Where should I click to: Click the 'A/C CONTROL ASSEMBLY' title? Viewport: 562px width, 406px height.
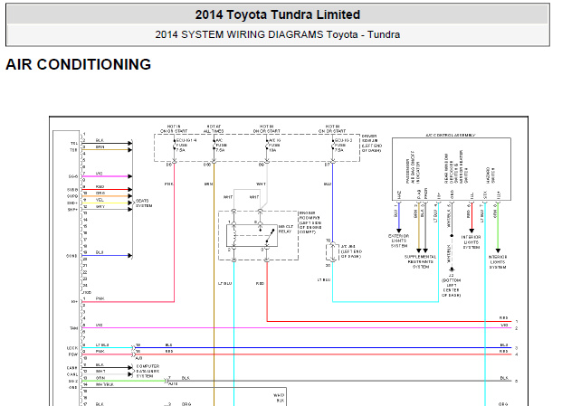[x=451, y=136]
